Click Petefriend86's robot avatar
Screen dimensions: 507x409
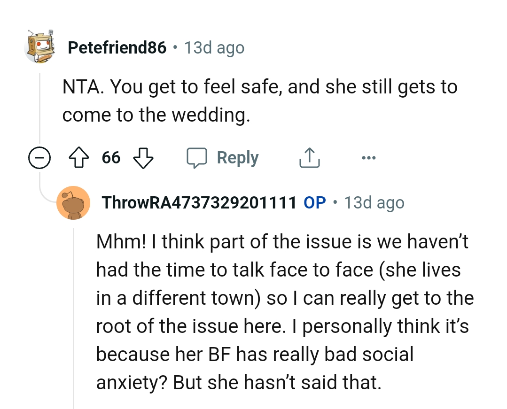click(x=40, y=47)
